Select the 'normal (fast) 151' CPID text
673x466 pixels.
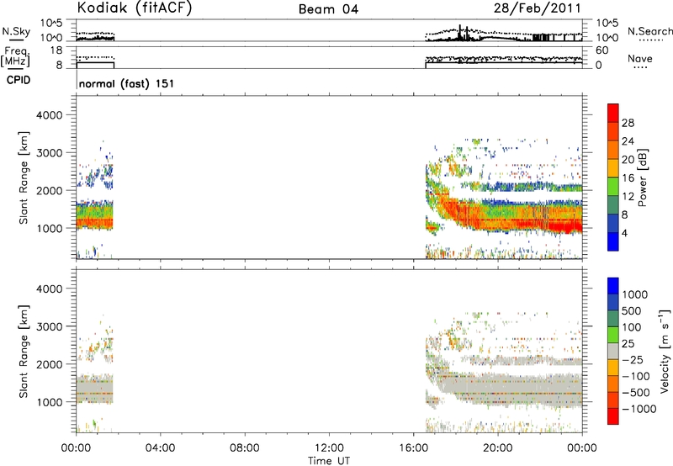[127, 83]
